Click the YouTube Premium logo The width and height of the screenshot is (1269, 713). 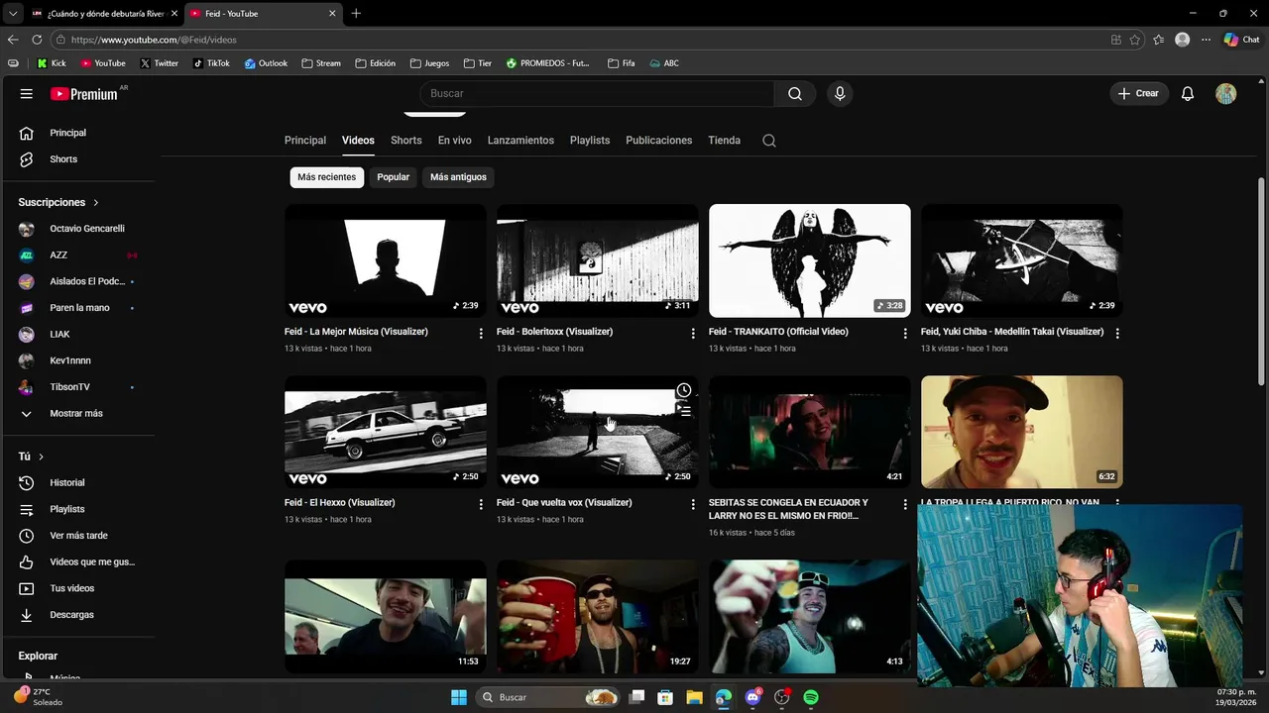(x=84, y=94)
